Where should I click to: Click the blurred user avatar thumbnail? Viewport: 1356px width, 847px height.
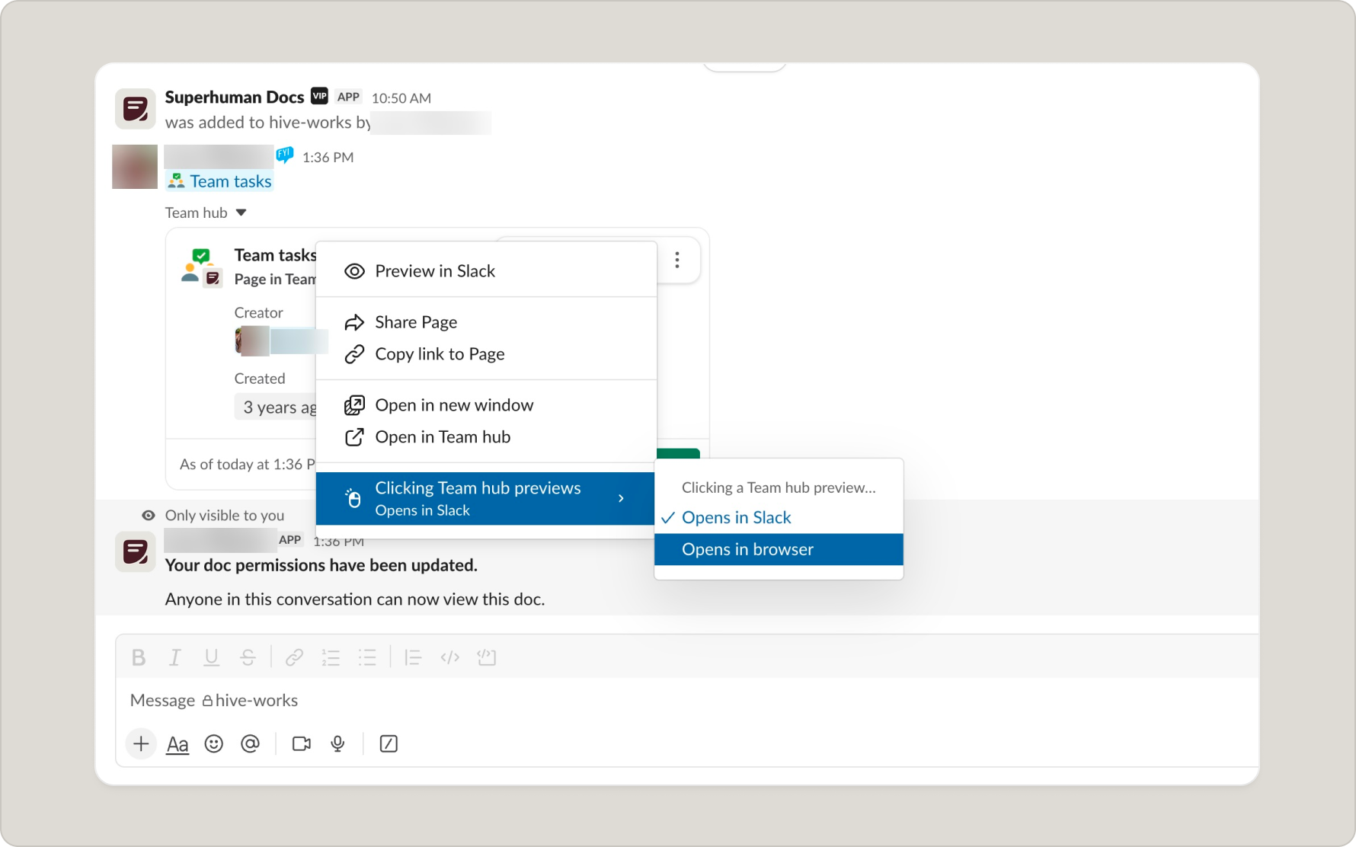[x=135, y=167]
